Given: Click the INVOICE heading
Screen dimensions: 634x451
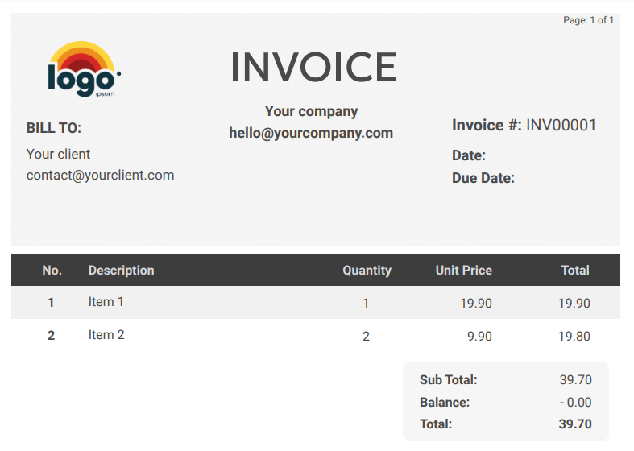Looking at the screenshot, I should coord(313,67).
